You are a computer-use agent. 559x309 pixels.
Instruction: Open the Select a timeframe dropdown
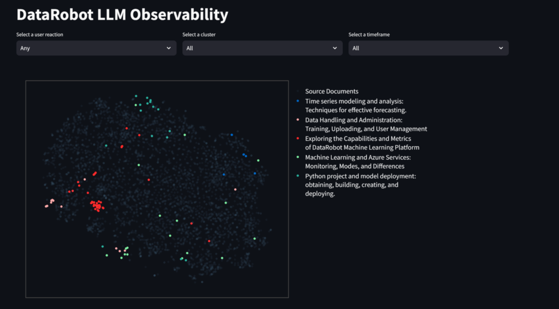(x=428, y=48)
